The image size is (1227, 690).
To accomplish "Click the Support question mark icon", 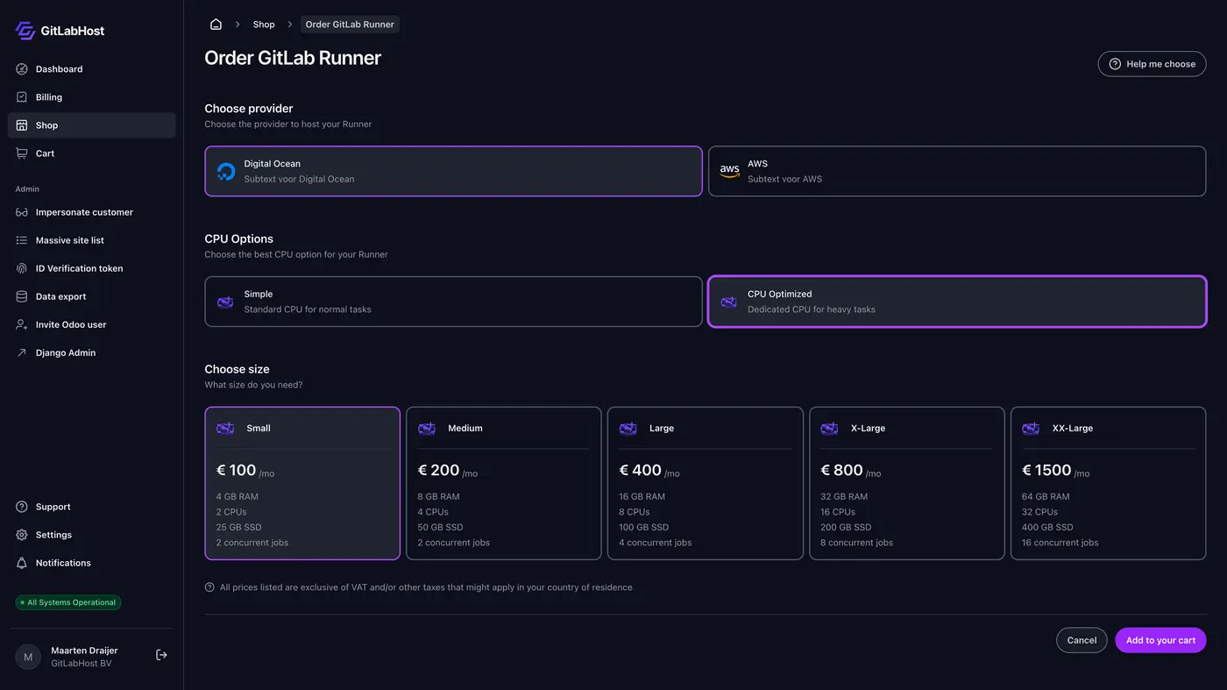I will click(x=22, y=507).
